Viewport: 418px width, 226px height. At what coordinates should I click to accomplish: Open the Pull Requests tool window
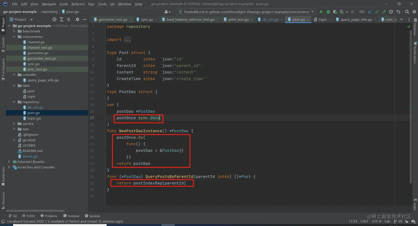[3, 69]
